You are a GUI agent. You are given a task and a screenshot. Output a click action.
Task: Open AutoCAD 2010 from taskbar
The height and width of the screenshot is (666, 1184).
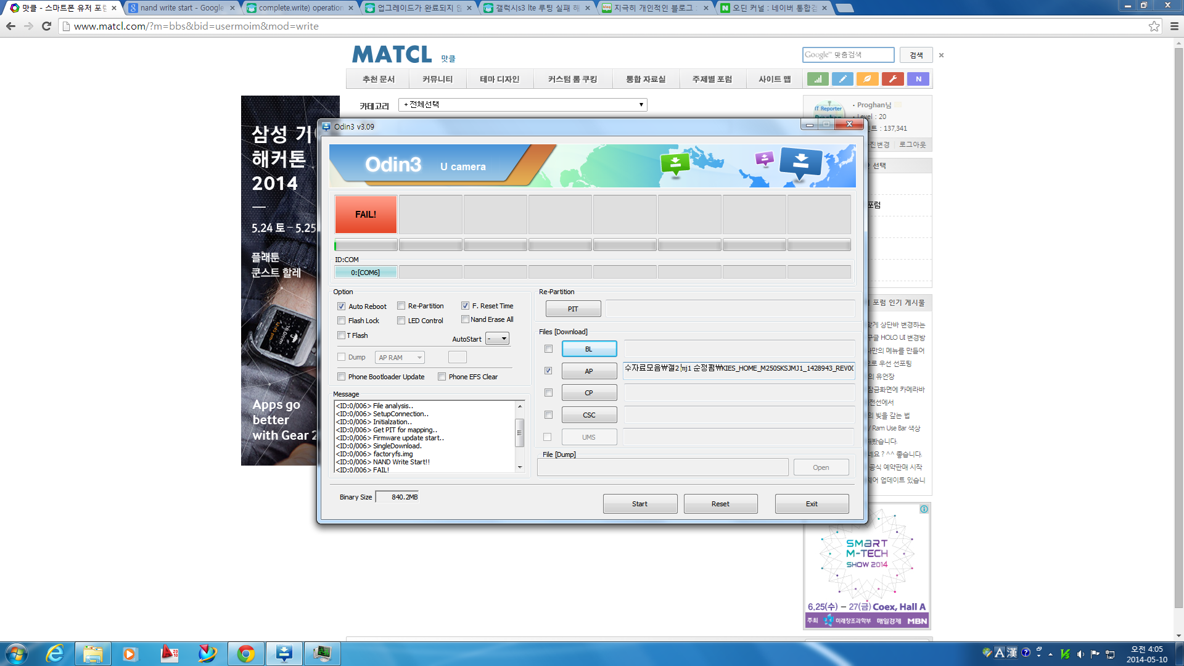pos(169,654)
